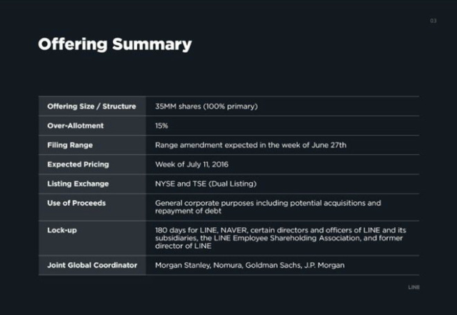Click the Morgan Stanley, Nomura coordinators text

click(249, 265)
